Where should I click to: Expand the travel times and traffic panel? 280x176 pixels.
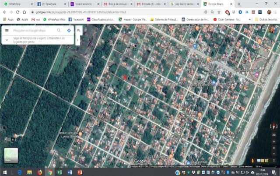pos(7,40)
